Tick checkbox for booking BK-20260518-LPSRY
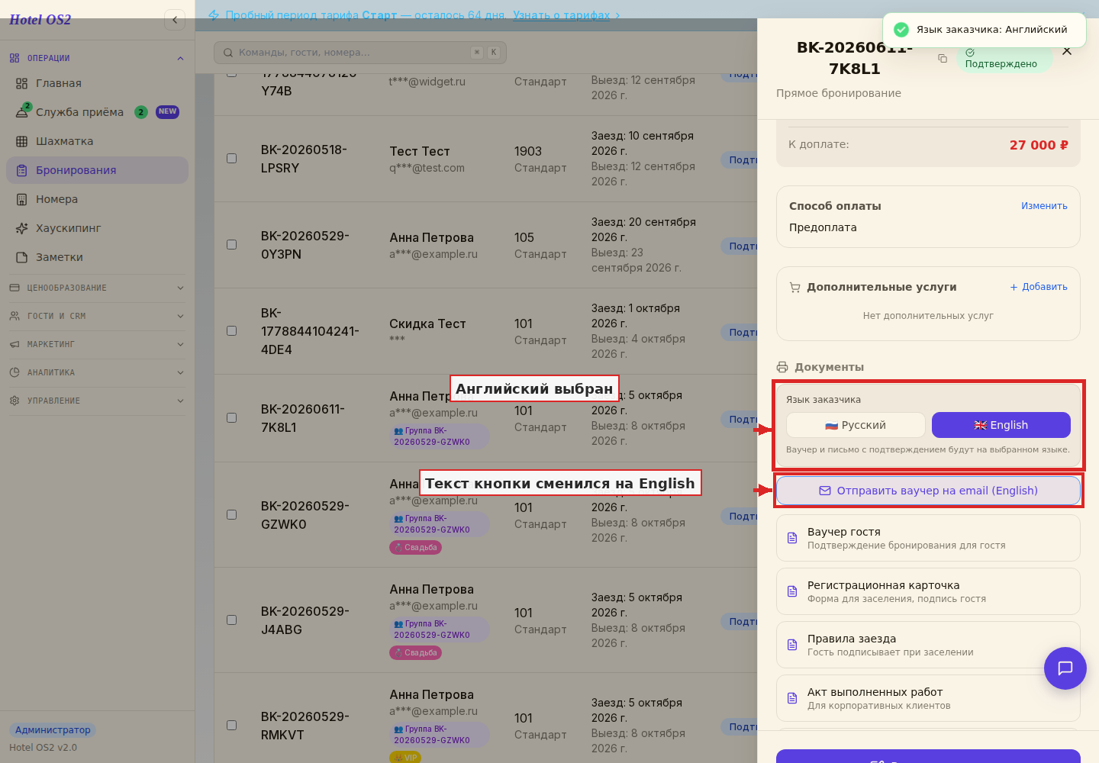 [231, 158]
